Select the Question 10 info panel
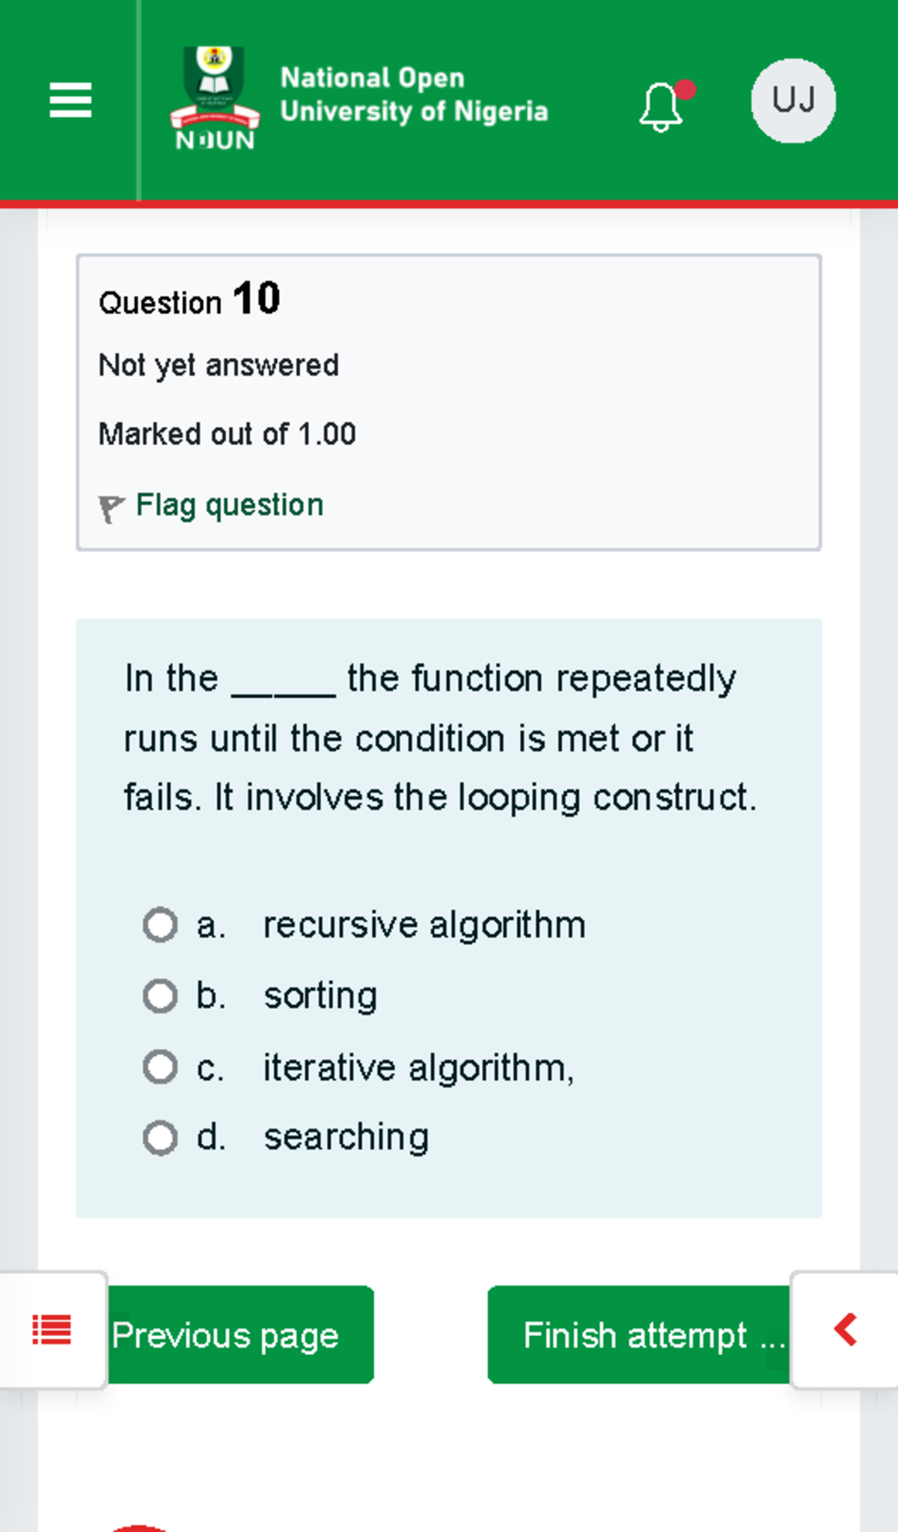The height and width of the screenshot is (1532, 898). point(449,402)
